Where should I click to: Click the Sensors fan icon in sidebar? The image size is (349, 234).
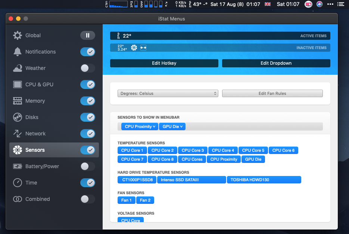point(18,150)
